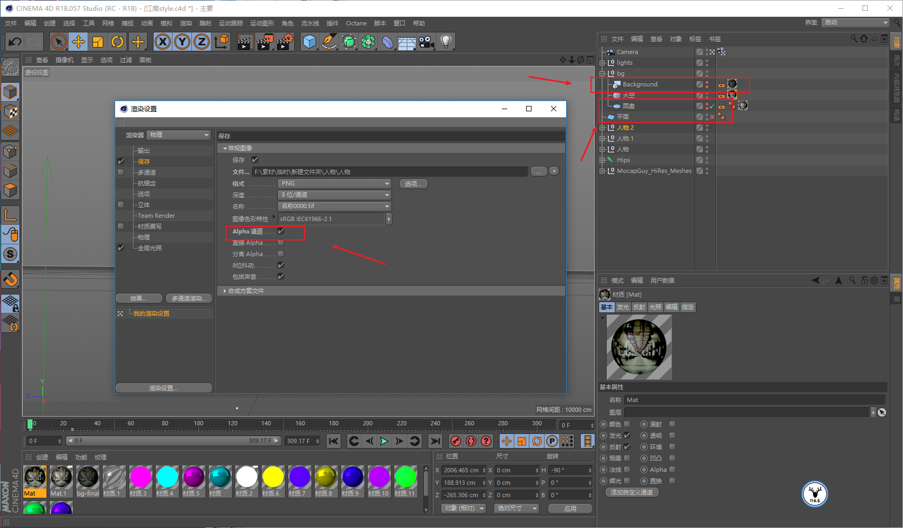This screenshot has height=528, width=903.
Task: Expand the 合成方案文件 section
Action: (225, 291)
